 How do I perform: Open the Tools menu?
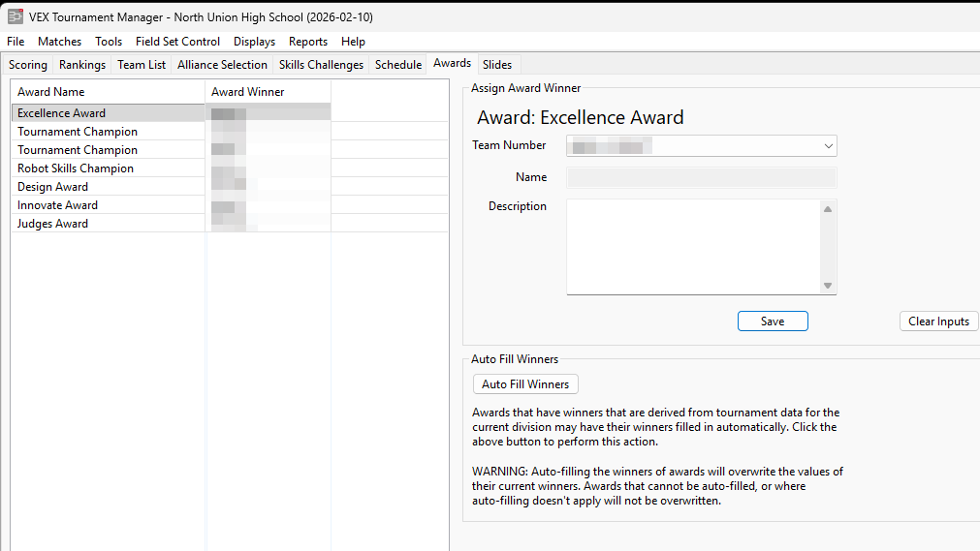pos(109,42)
